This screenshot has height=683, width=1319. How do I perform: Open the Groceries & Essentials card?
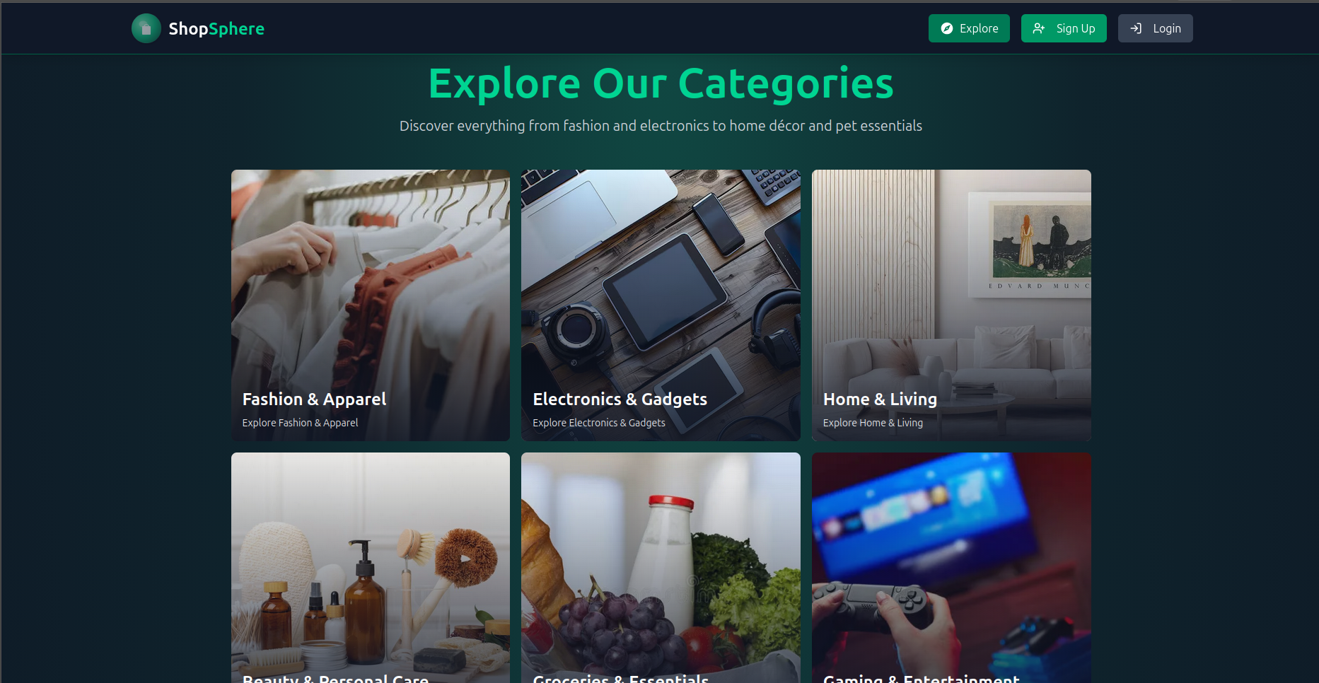(661, 568)
